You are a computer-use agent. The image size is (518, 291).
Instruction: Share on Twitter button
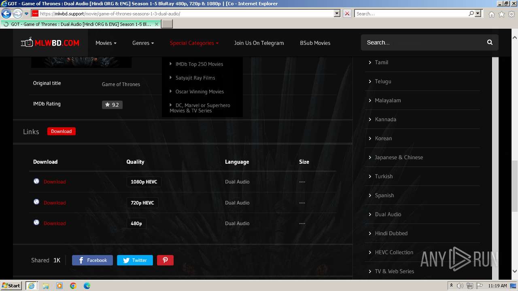135,260
